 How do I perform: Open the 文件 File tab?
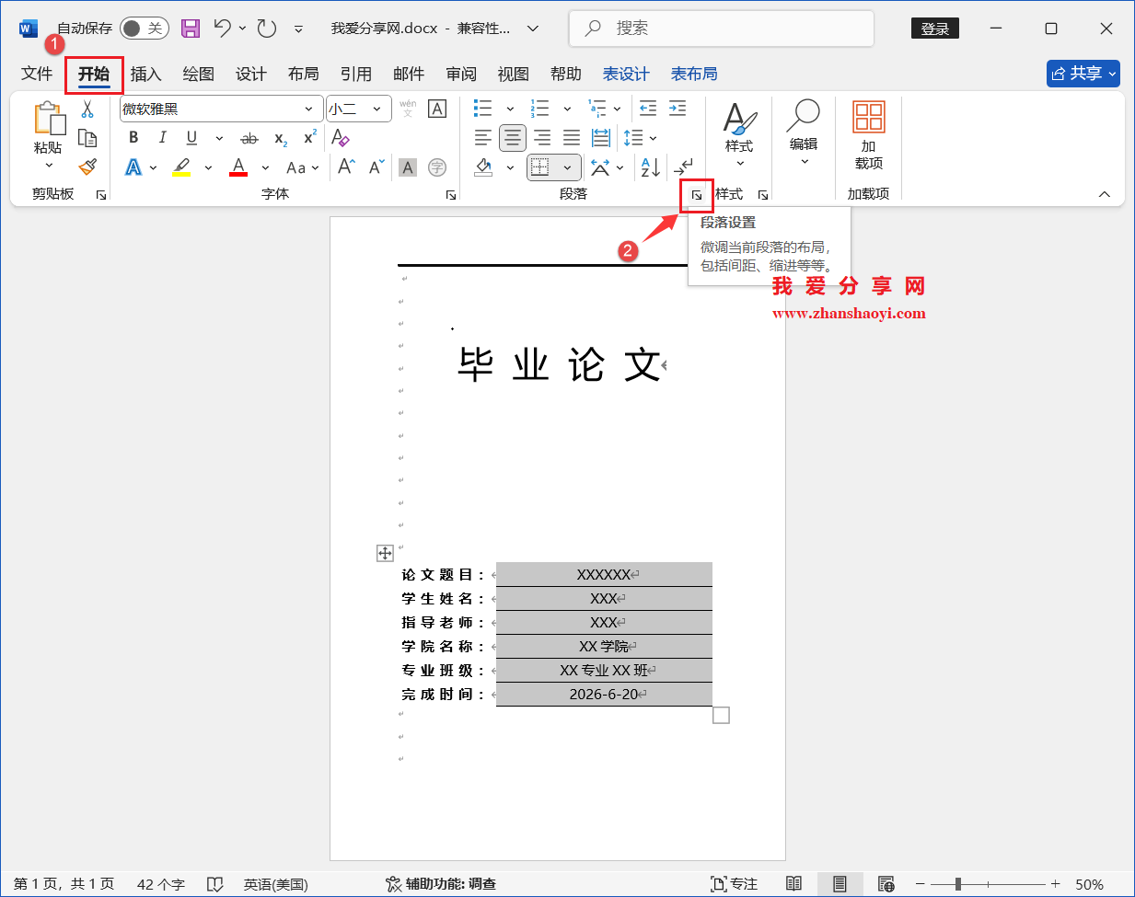pos(37,74)
